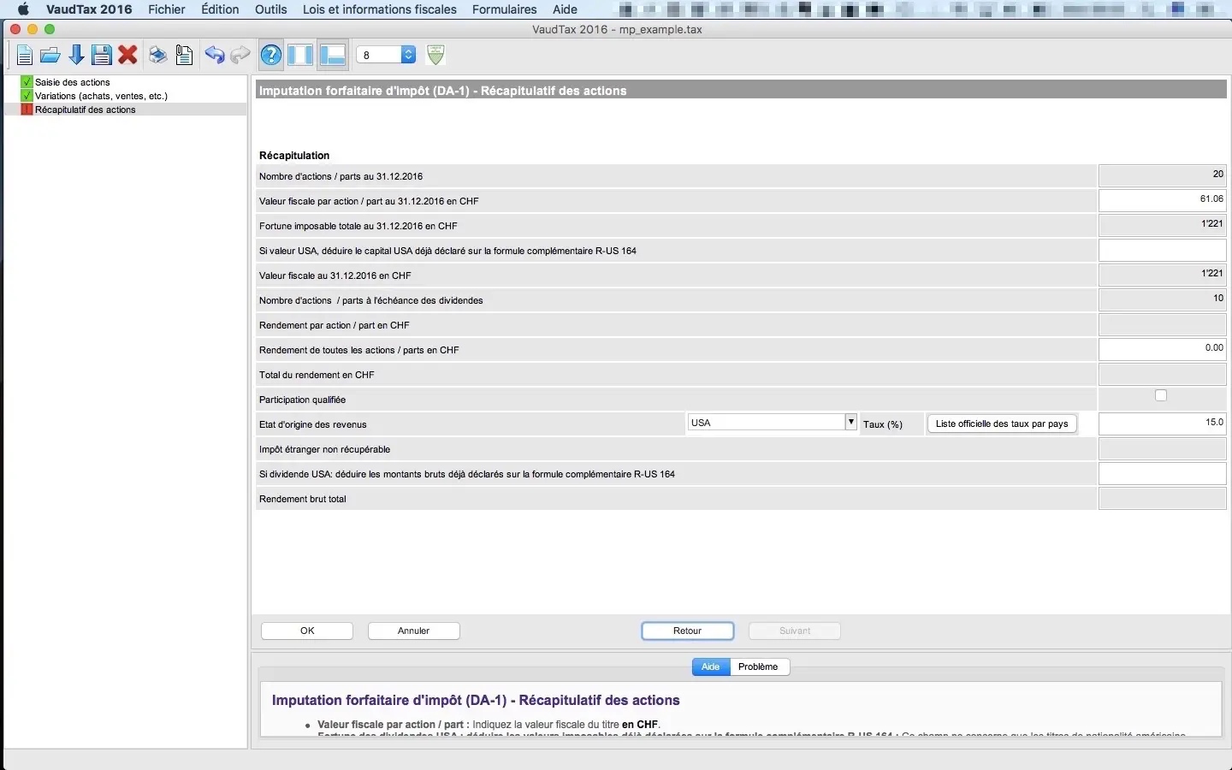Viewport: 1232px width, 770px height.
Task: Click the green check beside Saisie des actions
Action: point(27,82)
